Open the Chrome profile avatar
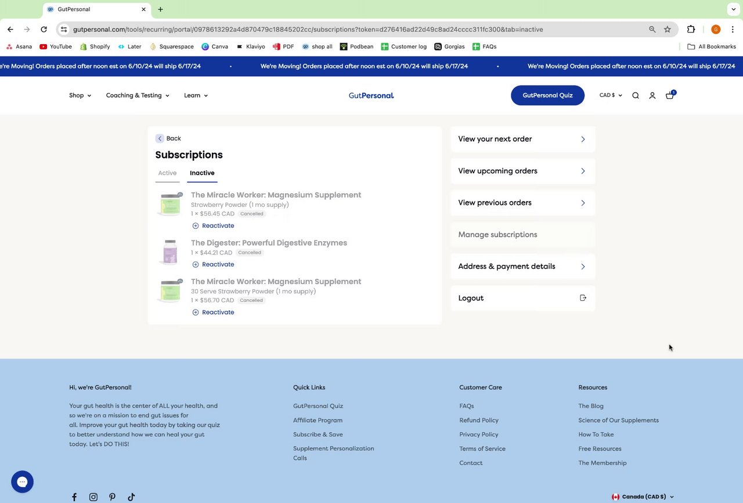This screenshot has width=743, height=503. pos(716,29)
